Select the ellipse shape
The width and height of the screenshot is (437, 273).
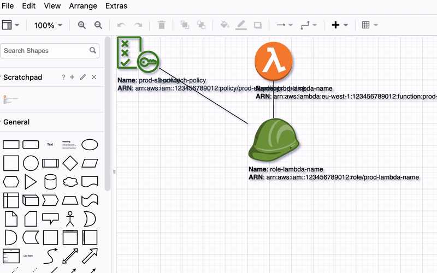[90, 145]
